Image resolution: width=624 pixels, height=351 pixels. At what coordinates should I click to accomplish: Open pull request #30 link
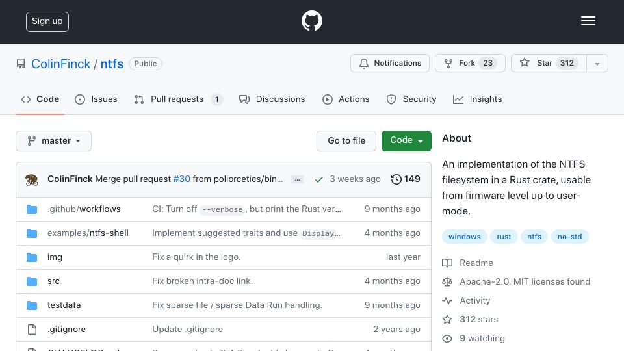click(182, 179)
